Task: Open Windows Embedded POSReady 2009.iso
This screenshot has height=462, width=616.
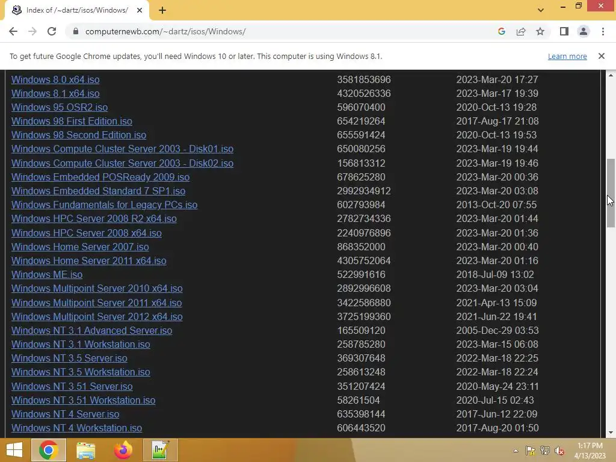Action: pos(100,177)
